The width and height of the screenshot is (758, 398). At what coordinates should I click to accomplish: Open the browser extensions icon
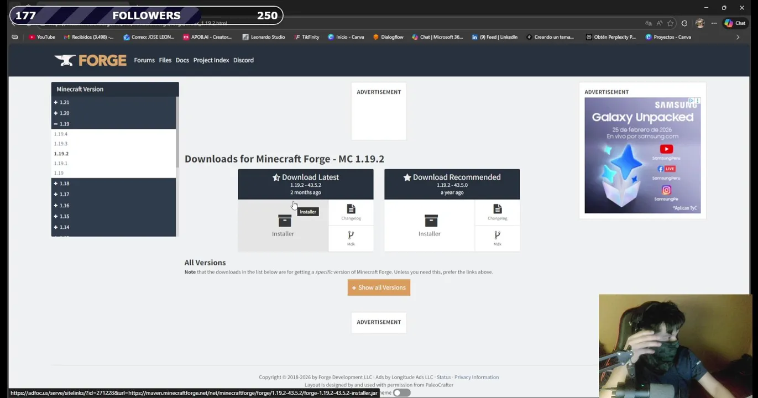[684, 23]
